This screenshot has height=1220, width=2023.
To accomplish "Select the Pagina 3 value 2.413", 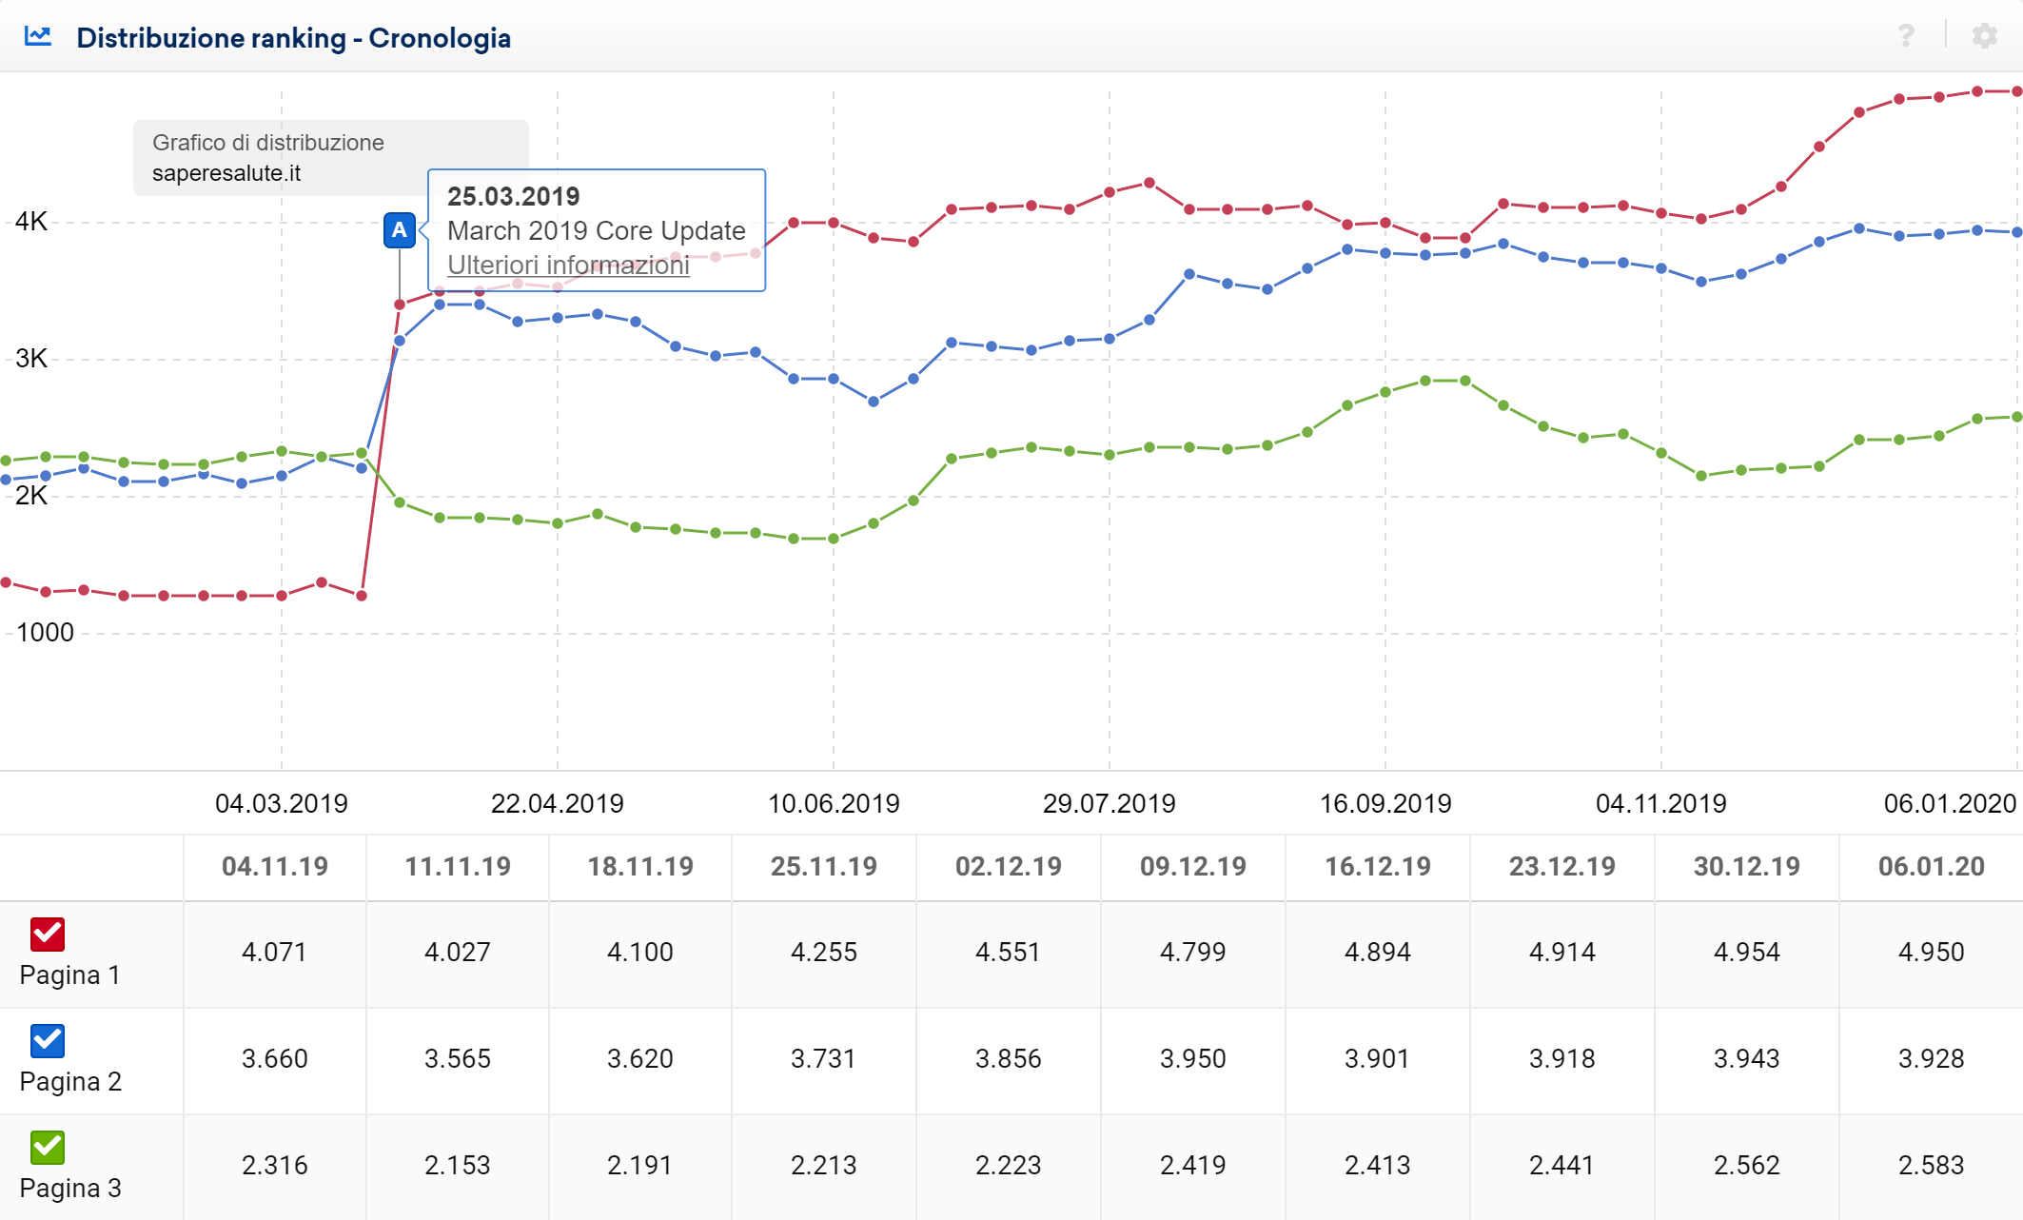I will pyautogui.click(x=1378, y=1166).
